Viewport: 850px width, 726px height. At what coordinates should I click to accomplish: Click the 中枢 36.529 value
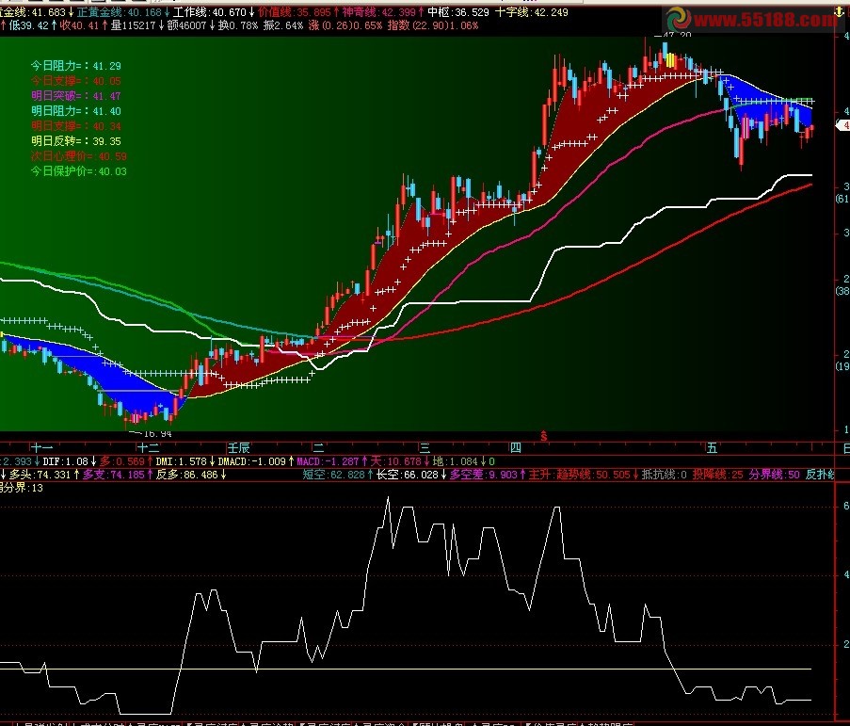[458, 12]
